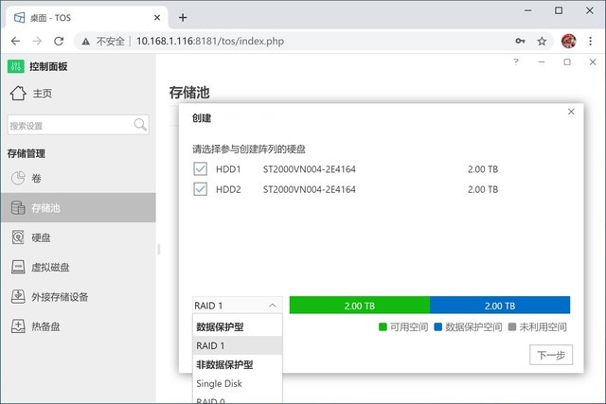Open the 硬盘 sidebar entry
Image resolution: width=606 pixels, height=404 pixels.
coord(78,237)
